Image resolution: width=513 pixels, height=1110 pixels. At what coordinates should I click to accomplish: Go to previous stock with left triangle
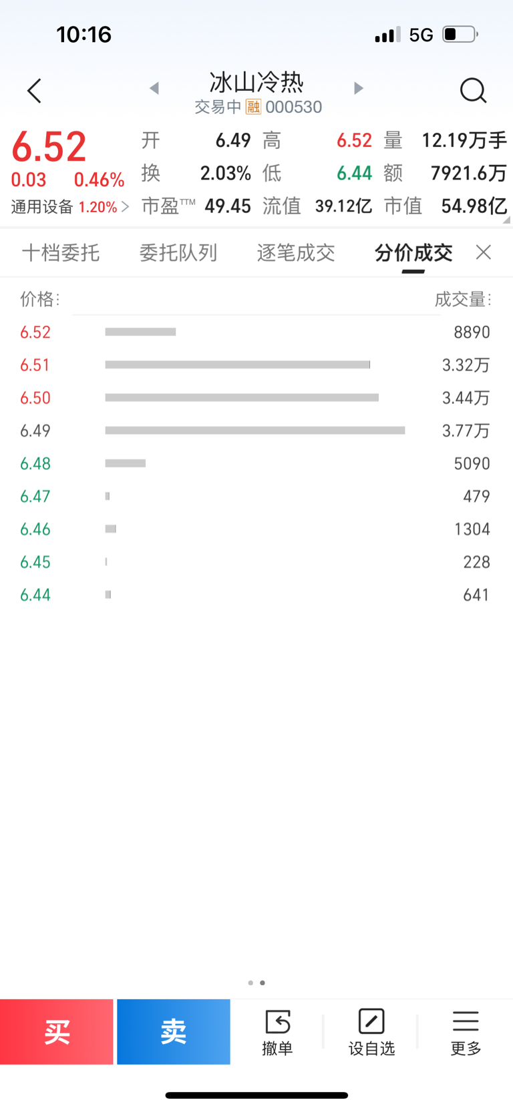pyautogui.click(x=154, y=88)
